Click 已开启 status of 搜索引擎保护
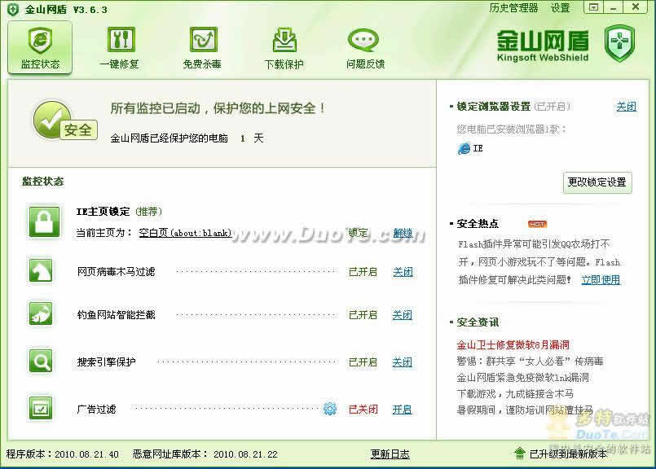 pyautogui.click(x=363, y=362)
